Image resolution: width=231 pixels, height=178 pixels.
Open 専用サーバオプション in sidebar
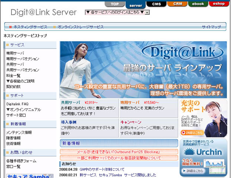[23, 59]
